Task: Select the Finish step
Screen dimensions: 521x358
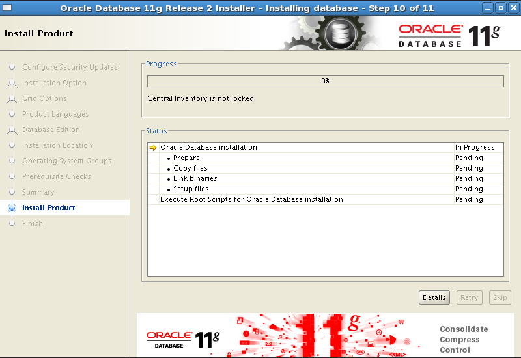Action: (32, 223)
